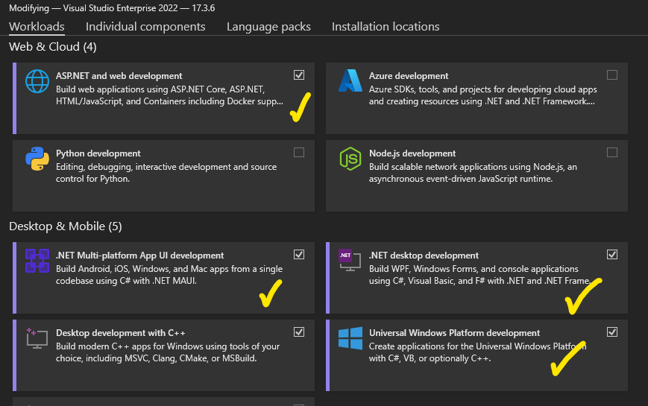Switch to the Workloads tab
This screenshot has height=406, width=648.
point(37,27)
